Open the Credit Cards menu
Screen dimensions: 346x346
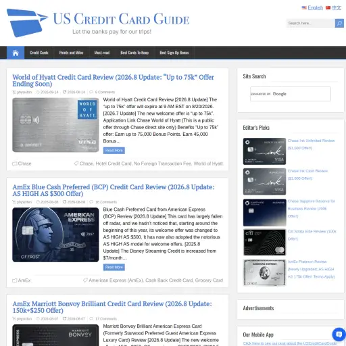[39, 53]
